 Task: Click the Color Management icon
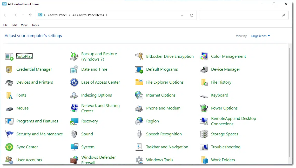coord(204,56)
